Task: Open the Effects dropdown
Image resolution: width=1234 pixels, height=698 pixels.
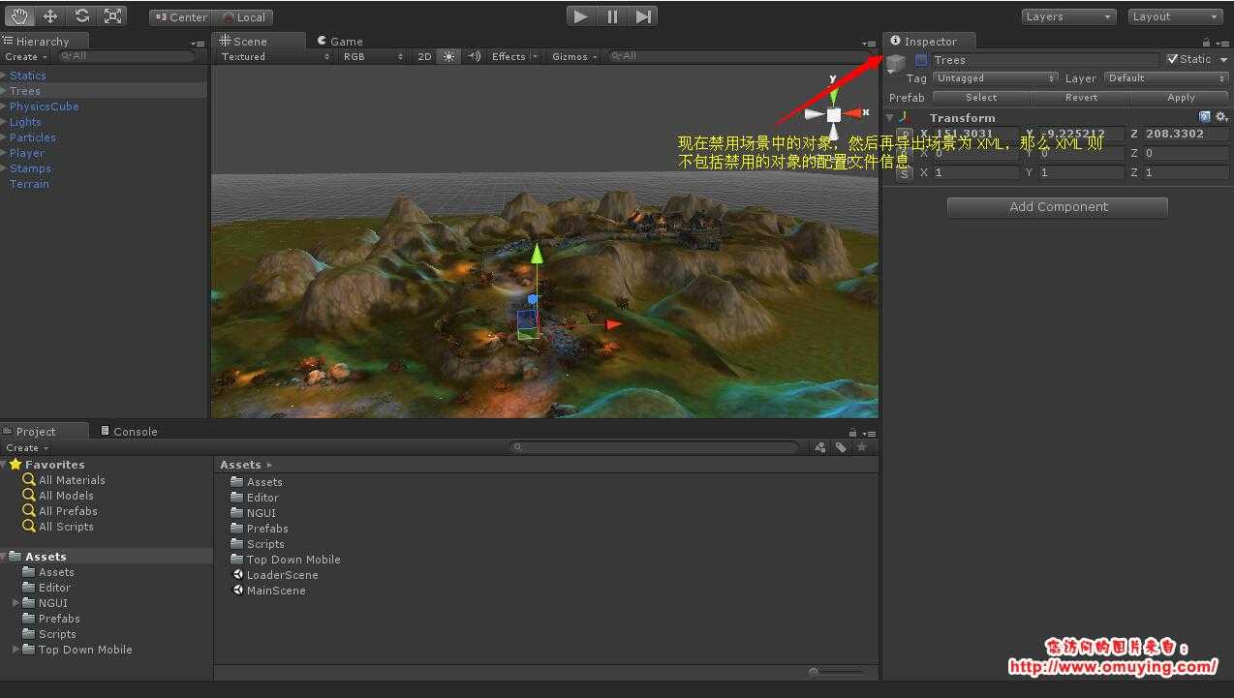Action: point(513,56)
